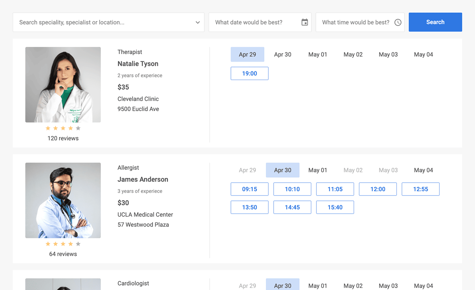Choose the 09:15 time slot
Image resolution: width=475 pixels, height=290 pixels.
click(250, 189)
